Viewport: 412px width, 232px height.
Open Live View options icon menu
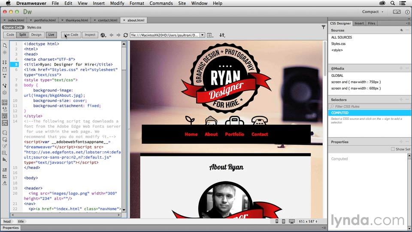tap(210, 35)
